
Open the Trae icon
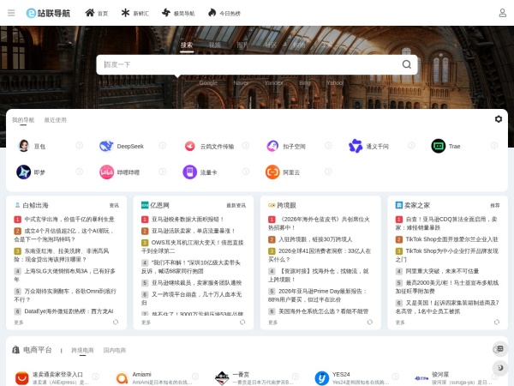(439, 146)
